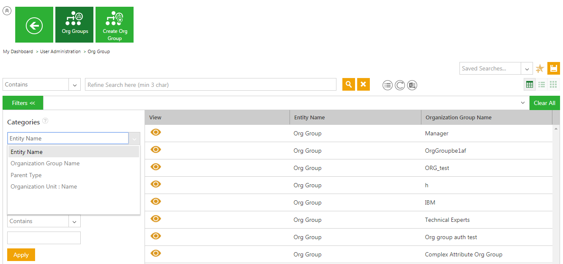Expand the Contains dropdown beside the search box
563x264 pixels.
coord(74,85)
